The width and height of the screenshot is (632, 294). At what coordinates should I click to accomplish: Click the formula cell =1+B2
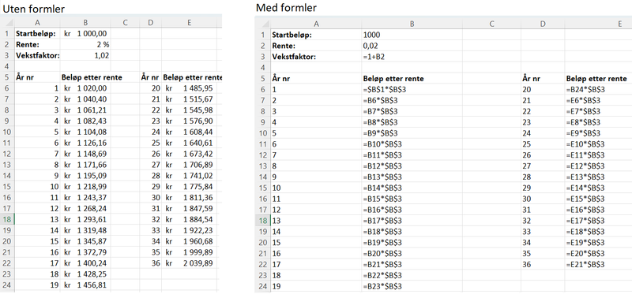coord(412,57)
